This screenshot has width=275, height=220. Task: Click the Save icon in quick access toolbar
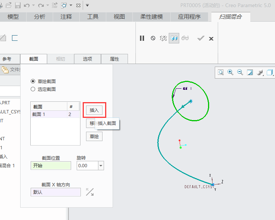pyautogui.click(x=18, y=6)
